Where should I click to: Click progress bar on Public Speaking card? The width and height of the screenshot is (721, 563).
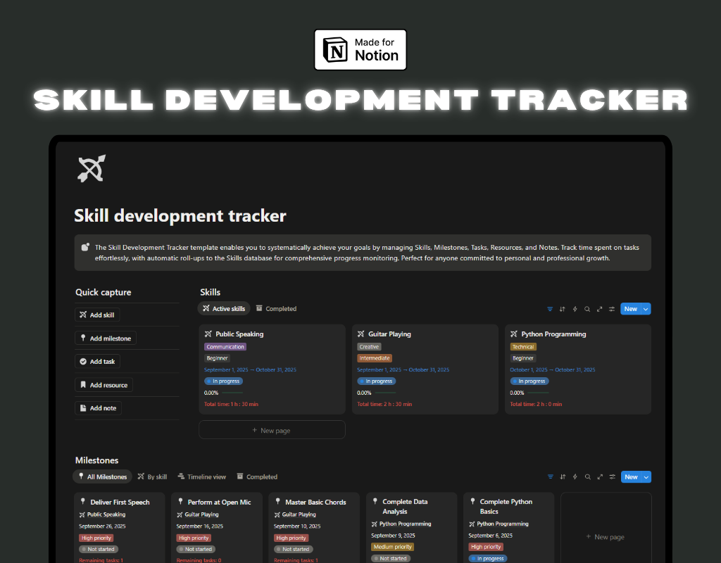[232, 393]
